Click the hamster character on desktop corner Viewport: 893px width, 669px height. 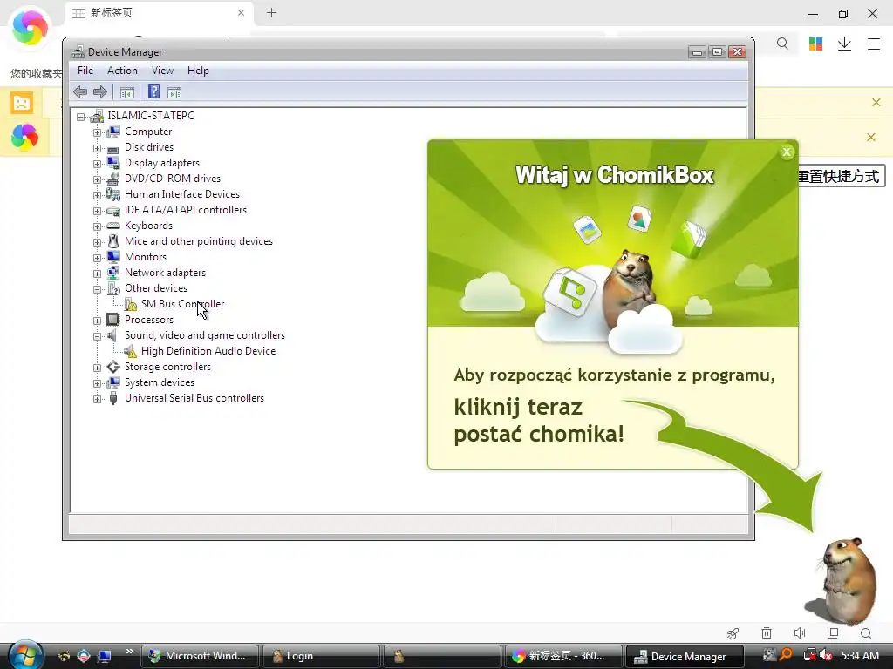point(848,580)
